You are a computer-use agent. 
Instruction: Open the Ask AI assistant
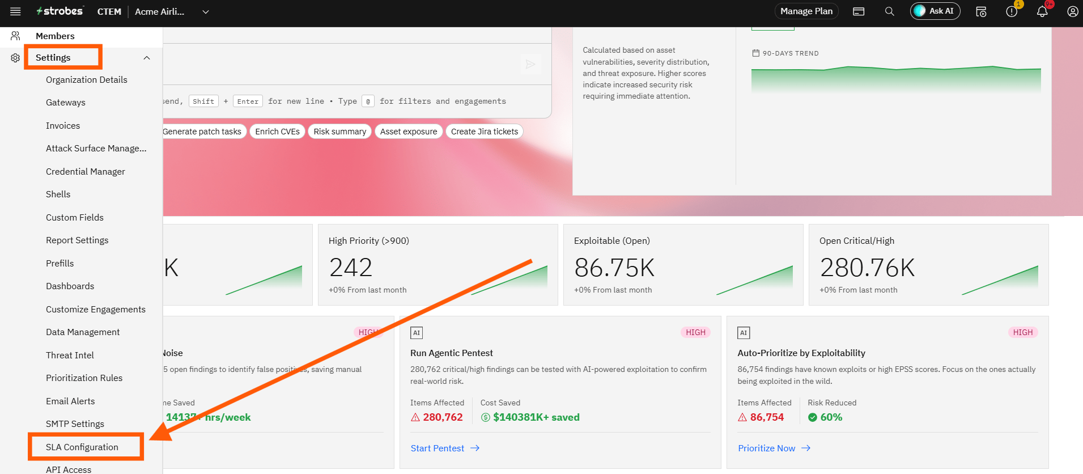click(x=935, y=11)
